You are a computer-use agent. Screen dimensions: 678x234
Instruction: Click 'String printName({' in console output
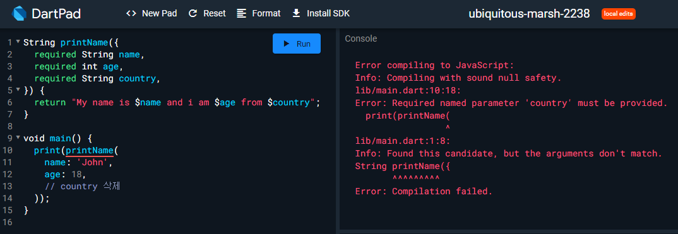pyautogui.click(x=403, y=166)
